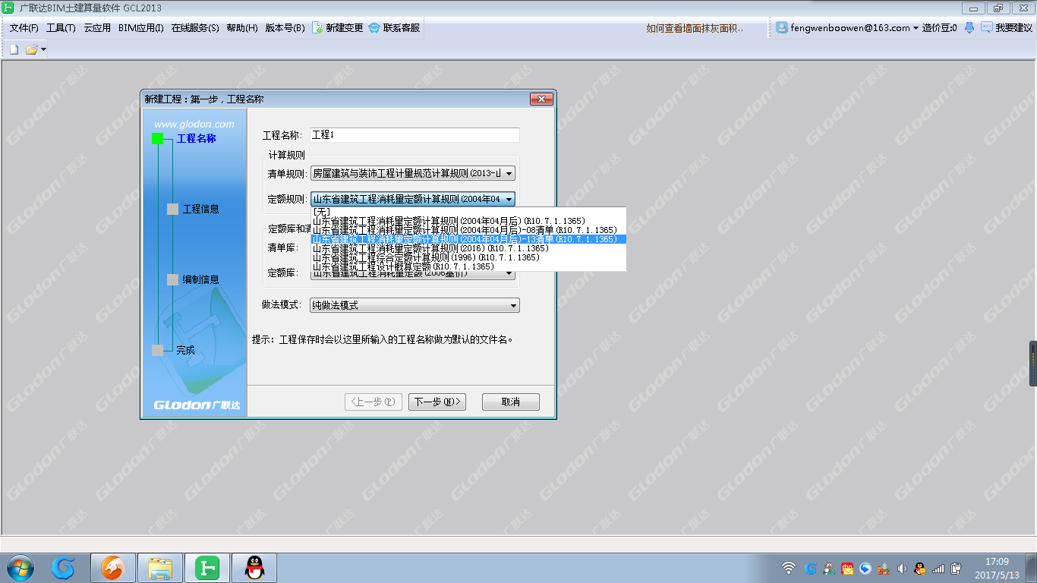Screen dimensions: 1037x583
Task: Open the BIM应用(I) menu
Action: click(x=139, y=28)
